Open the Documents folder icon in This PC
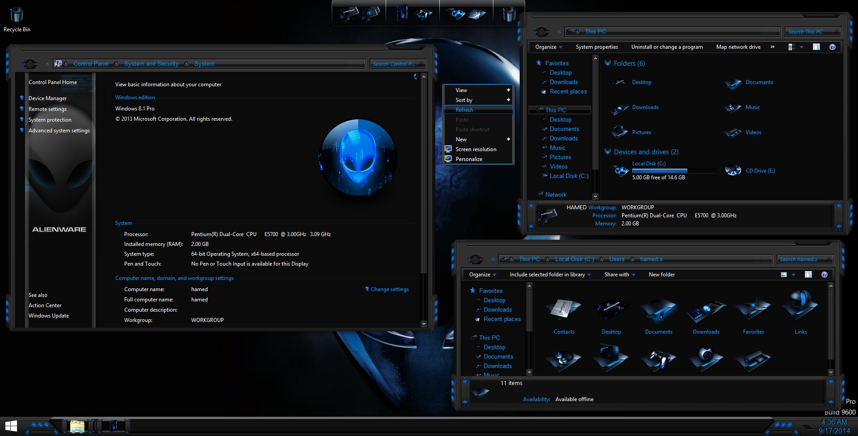Screen dimensions: 858x436 pyautogui.click(x=733, y=83)
